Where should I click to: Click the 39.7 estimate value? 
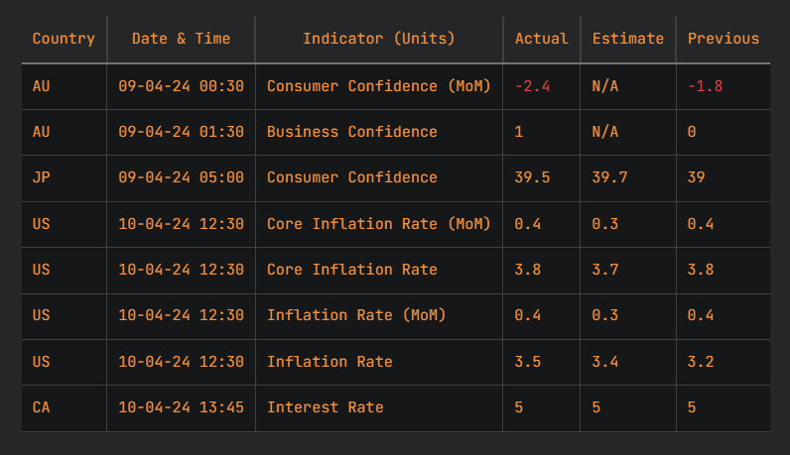coord(609,177)
